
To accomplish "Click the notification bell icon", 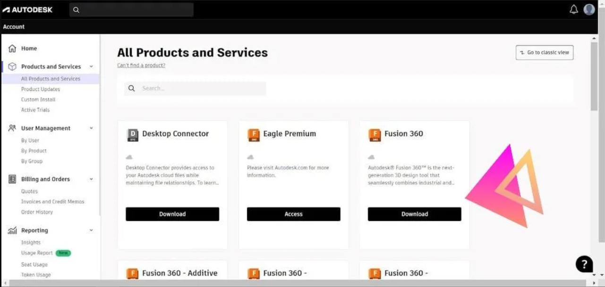I will 574,9.
